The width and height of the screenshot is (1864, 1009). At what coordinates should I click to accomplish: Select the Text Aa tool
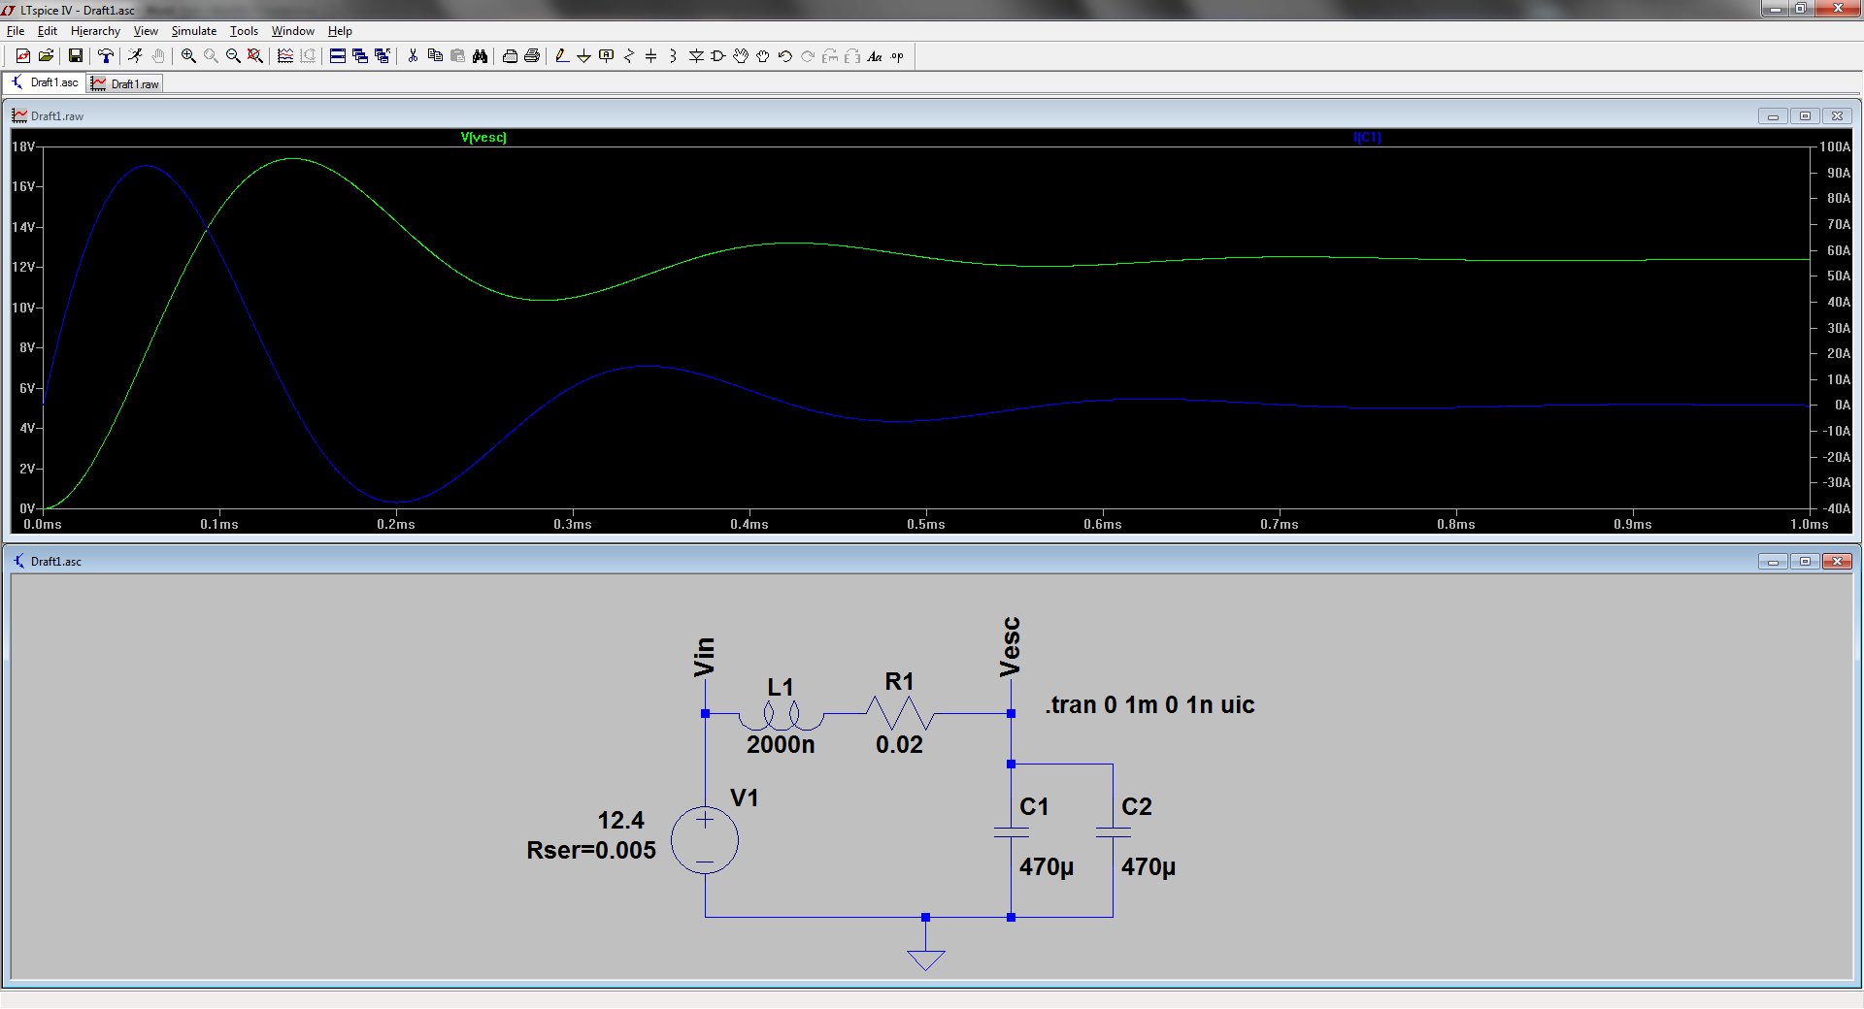tap(875, 56)
